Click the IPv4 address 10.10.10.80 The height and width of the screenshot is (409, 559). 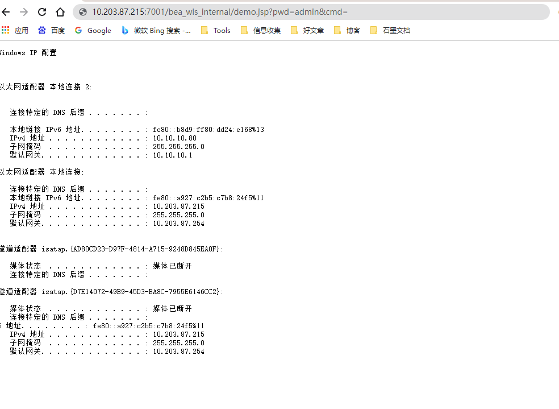point(175,138)
